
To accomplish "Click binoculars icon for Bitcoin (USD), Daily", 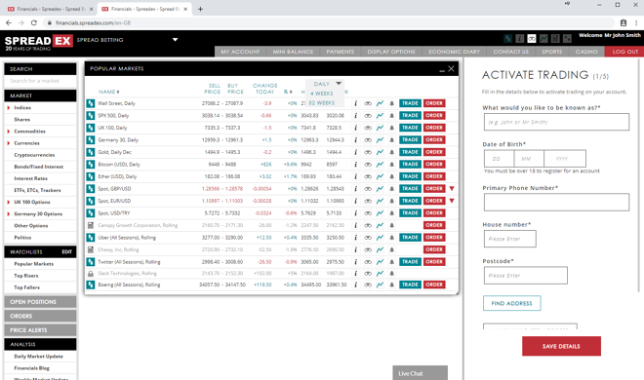I will [x=368, y=165].
